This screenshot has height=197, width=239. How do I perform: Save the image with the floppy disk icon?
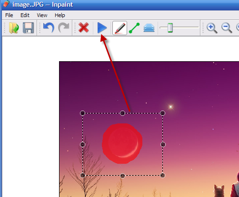coord(29,28)
